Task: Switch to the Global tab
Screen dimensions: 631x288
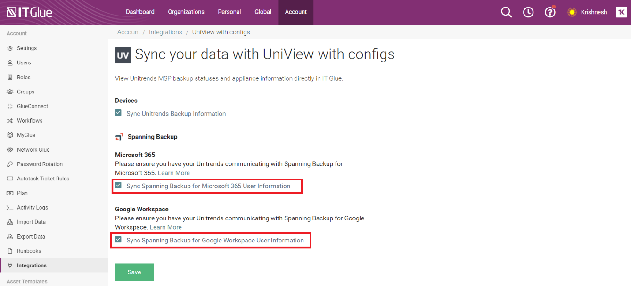Action: pyautogui.click(x=263, y=12)
